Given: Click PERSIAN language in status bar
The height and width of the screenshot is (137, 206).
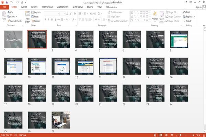Looking at the screenshot, I should [23, 135].
